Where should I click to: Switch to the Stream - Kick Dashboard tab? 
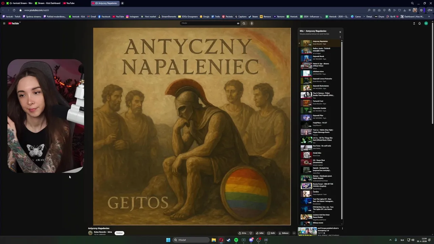pos(47,3)
